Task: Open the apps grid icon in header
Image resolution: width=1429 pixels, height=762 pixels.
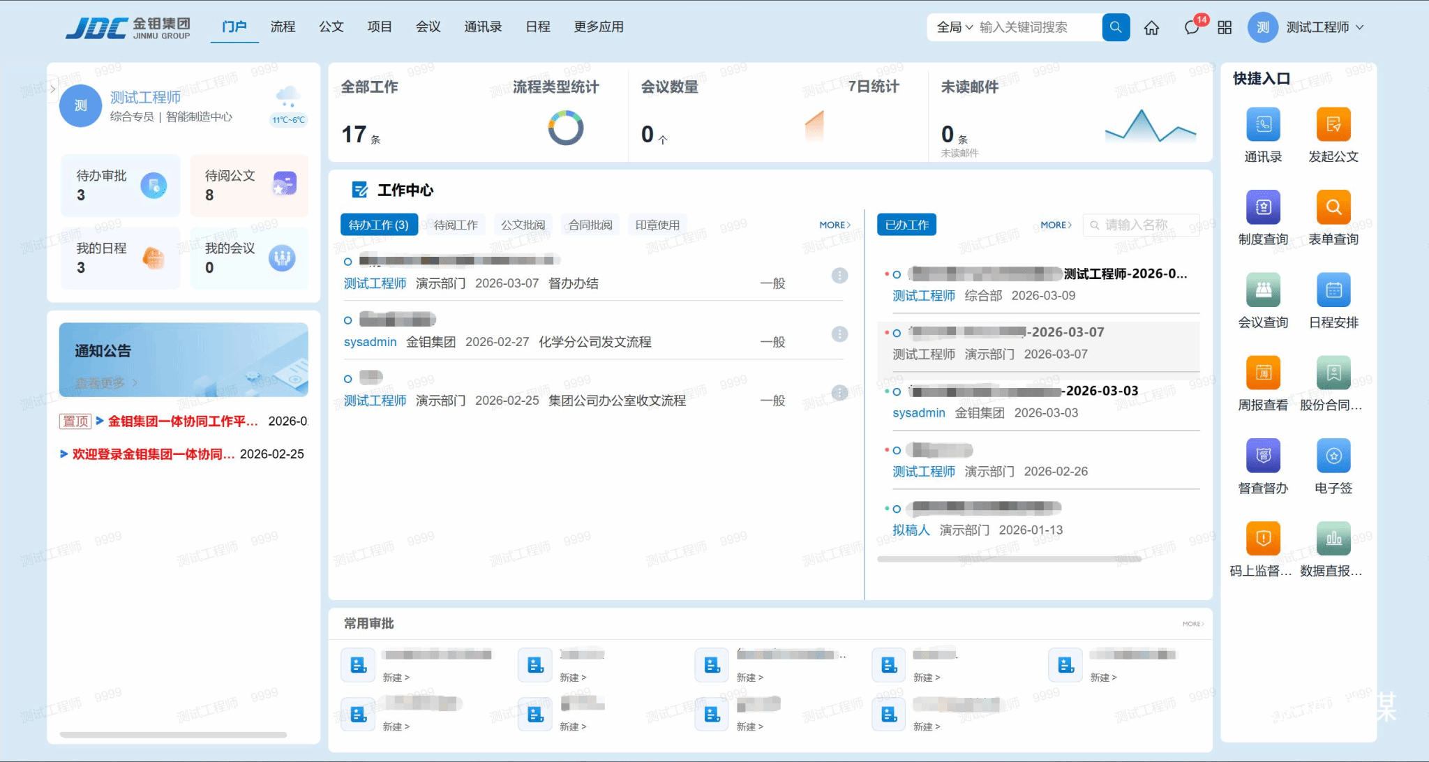Action: [1225, 28]
